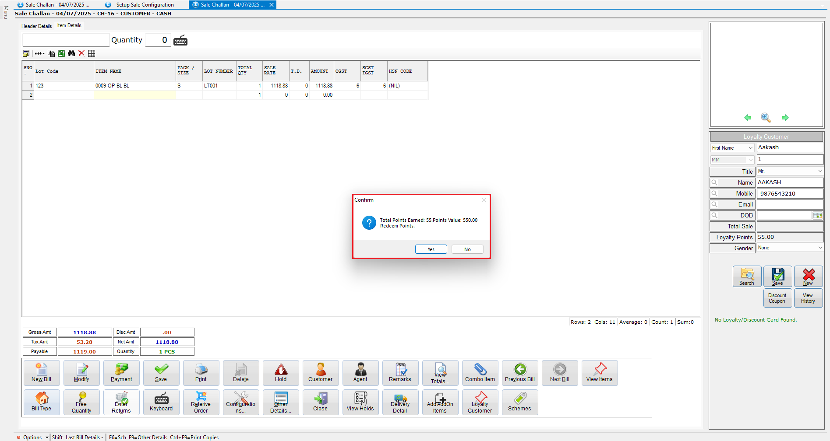Switch to the Header Details tab
This screenshot has height=441, width=830.
[37, 26]
